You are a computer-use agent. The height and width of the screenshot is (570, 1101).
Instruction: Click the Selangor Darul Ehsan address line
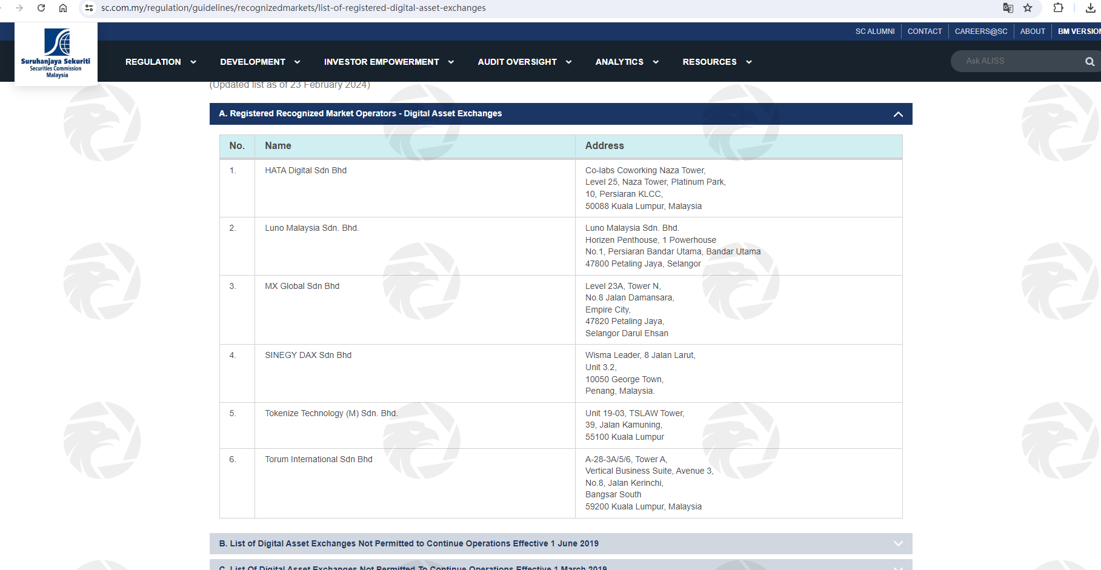tap(627, 333)
